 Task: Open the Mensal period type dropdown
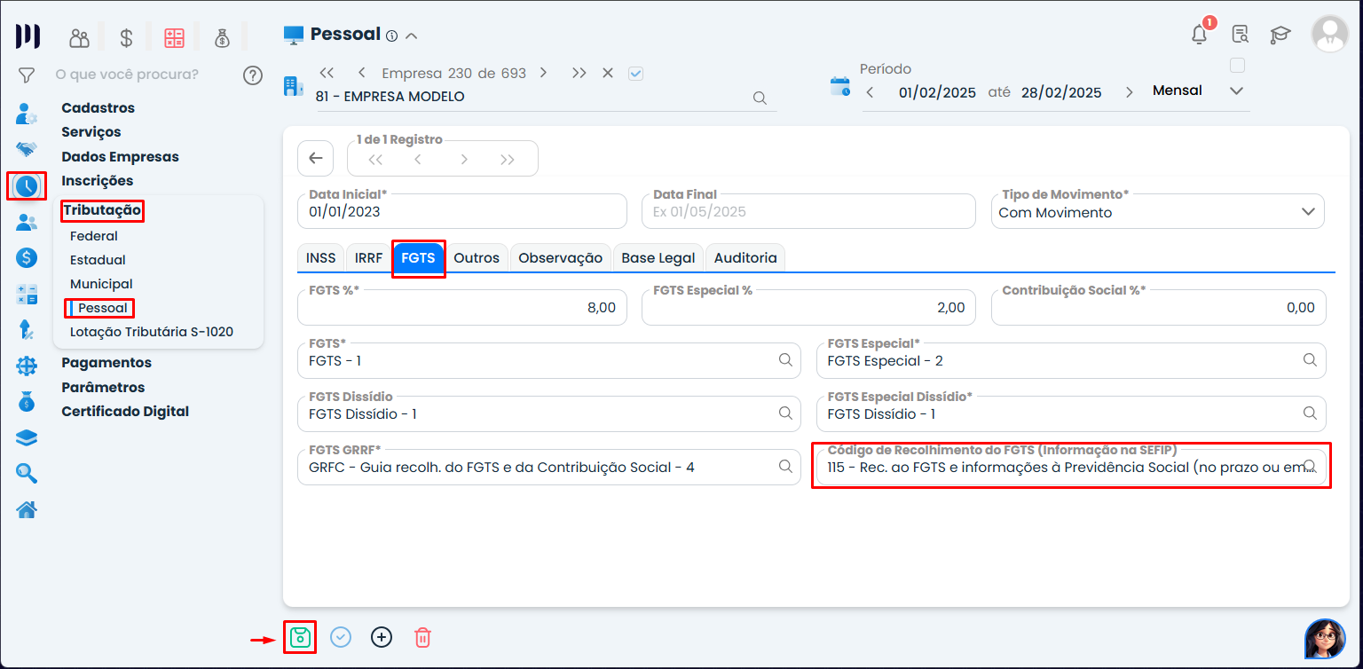coord(1199,91)
